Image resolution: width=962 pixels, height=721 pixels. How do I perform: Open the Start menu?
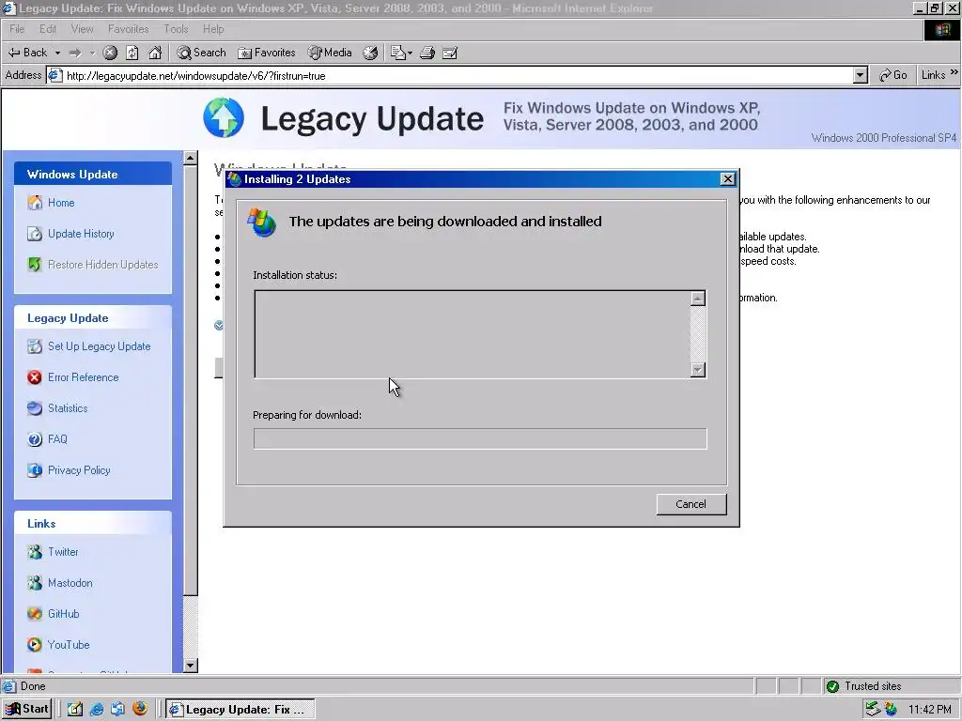click(x=27, y=710)
